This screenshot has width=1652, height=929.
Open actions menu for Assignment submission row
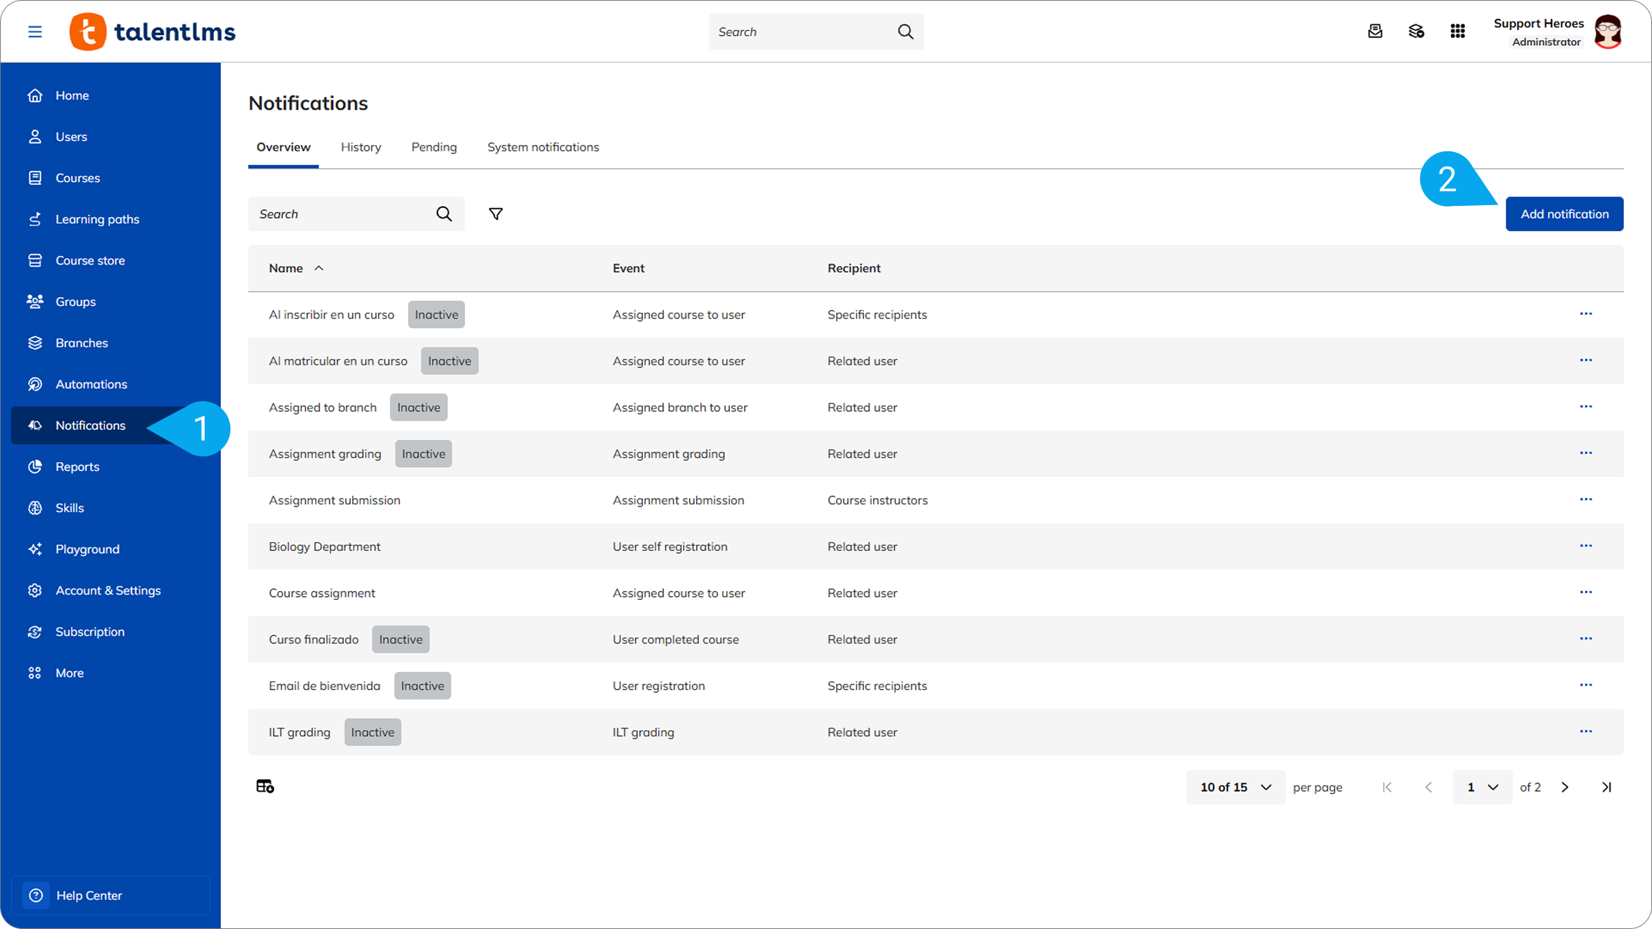1586,500
